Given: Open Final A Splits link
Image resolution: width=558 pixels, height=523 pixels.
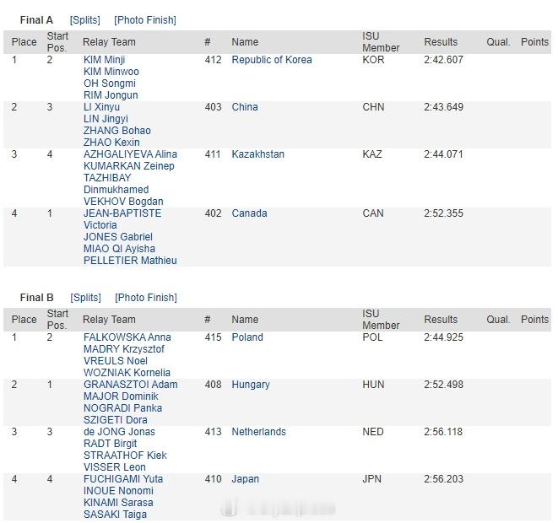Looking at the screenshot, I should 85,20.
